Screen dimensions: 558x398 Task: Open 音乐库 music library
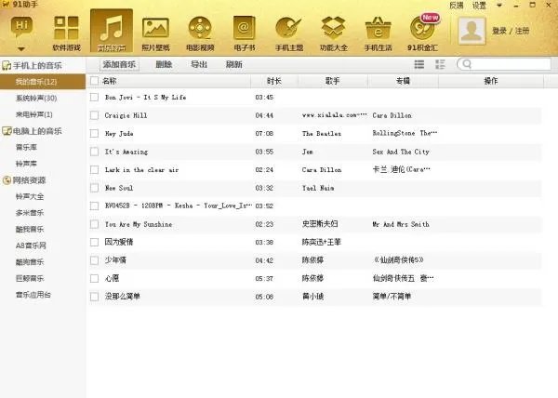[x=26, y=147]
